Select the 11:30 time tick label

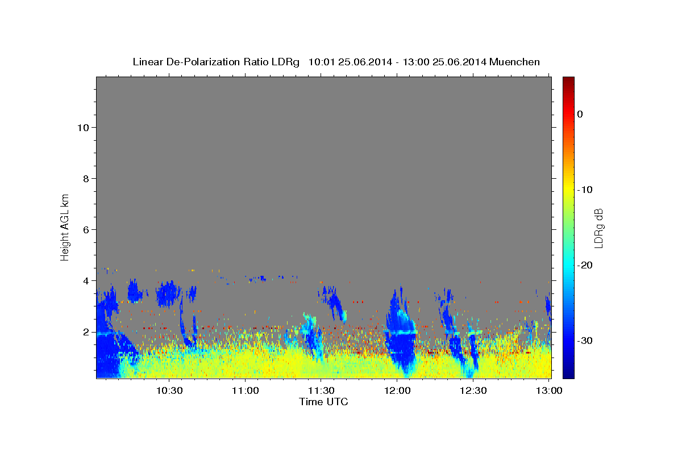click(x=321, y=390)
